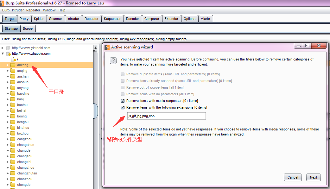Viewport: 330px width, 189px height.
Task: Click the folder icon beside changchun
Action: (13, 145)
